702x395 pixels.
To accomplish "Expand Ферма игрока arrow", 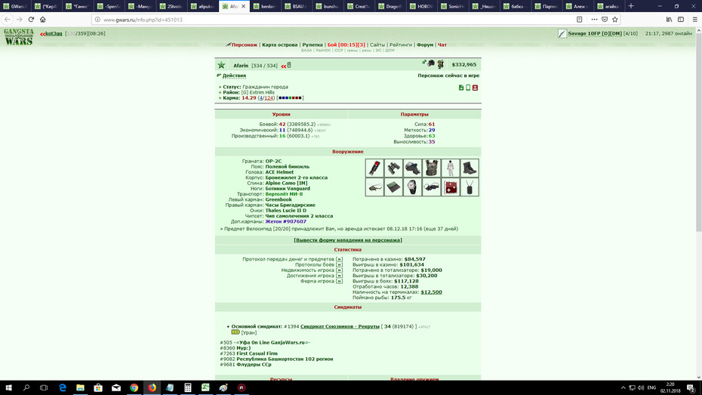I will tap(339, 281).
